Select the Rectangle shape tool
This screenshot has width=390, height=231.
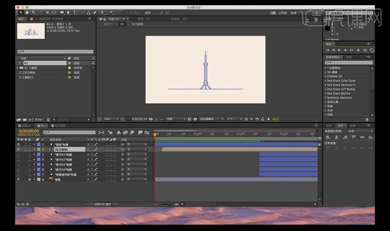tap(62, 13)
